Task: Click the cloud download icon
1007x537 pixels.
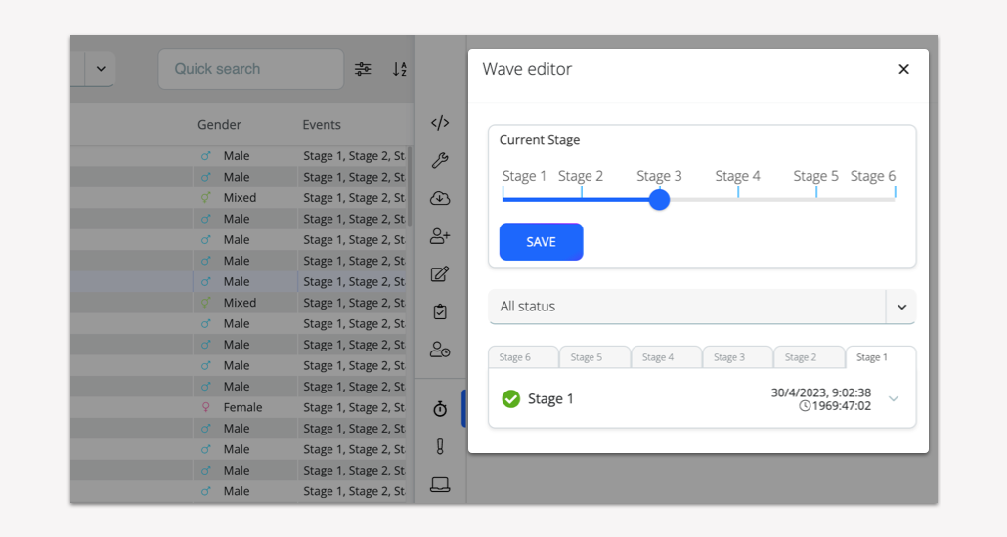Action: pos(440,198)
